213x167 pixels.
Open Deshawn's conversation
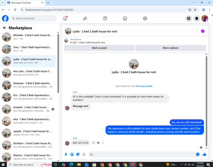click(28, 85)
